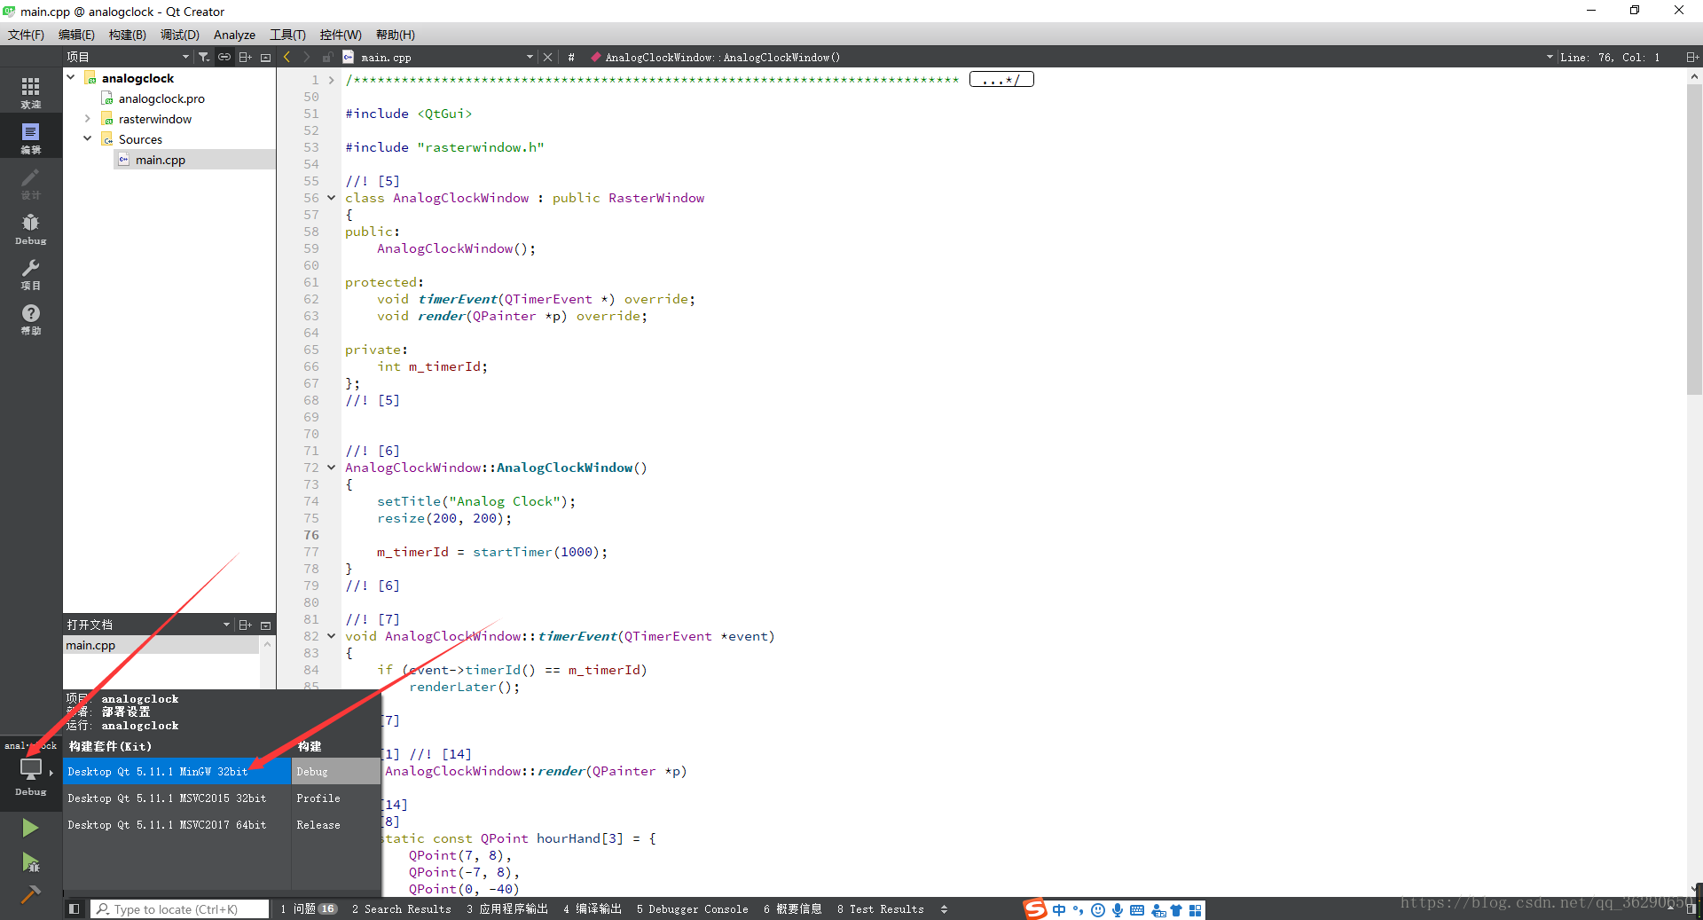Collapse the analogclock project node

[x=71, y=77]
